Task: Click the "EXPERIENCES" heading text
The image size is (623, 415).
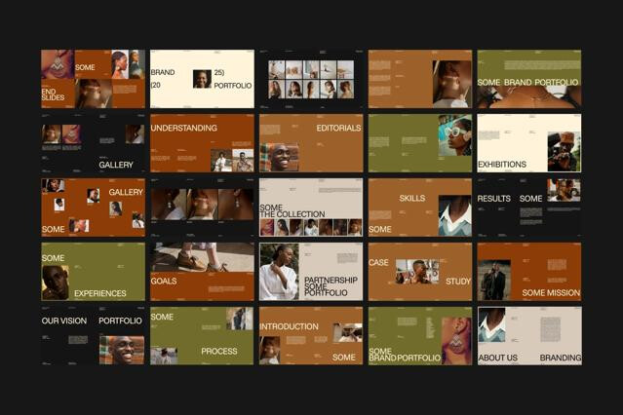Action: 100,293
